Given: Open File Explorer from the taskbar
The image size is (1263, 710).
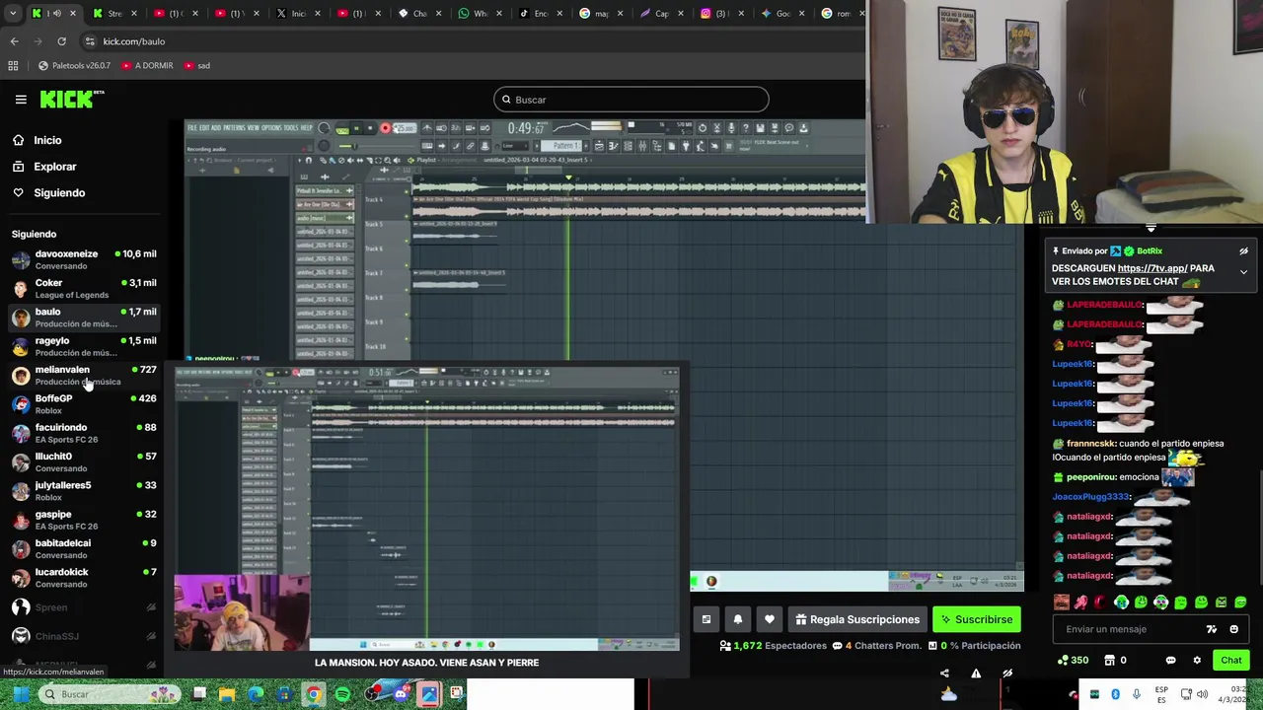Looking at the screenshot, I should click(228, 694).
